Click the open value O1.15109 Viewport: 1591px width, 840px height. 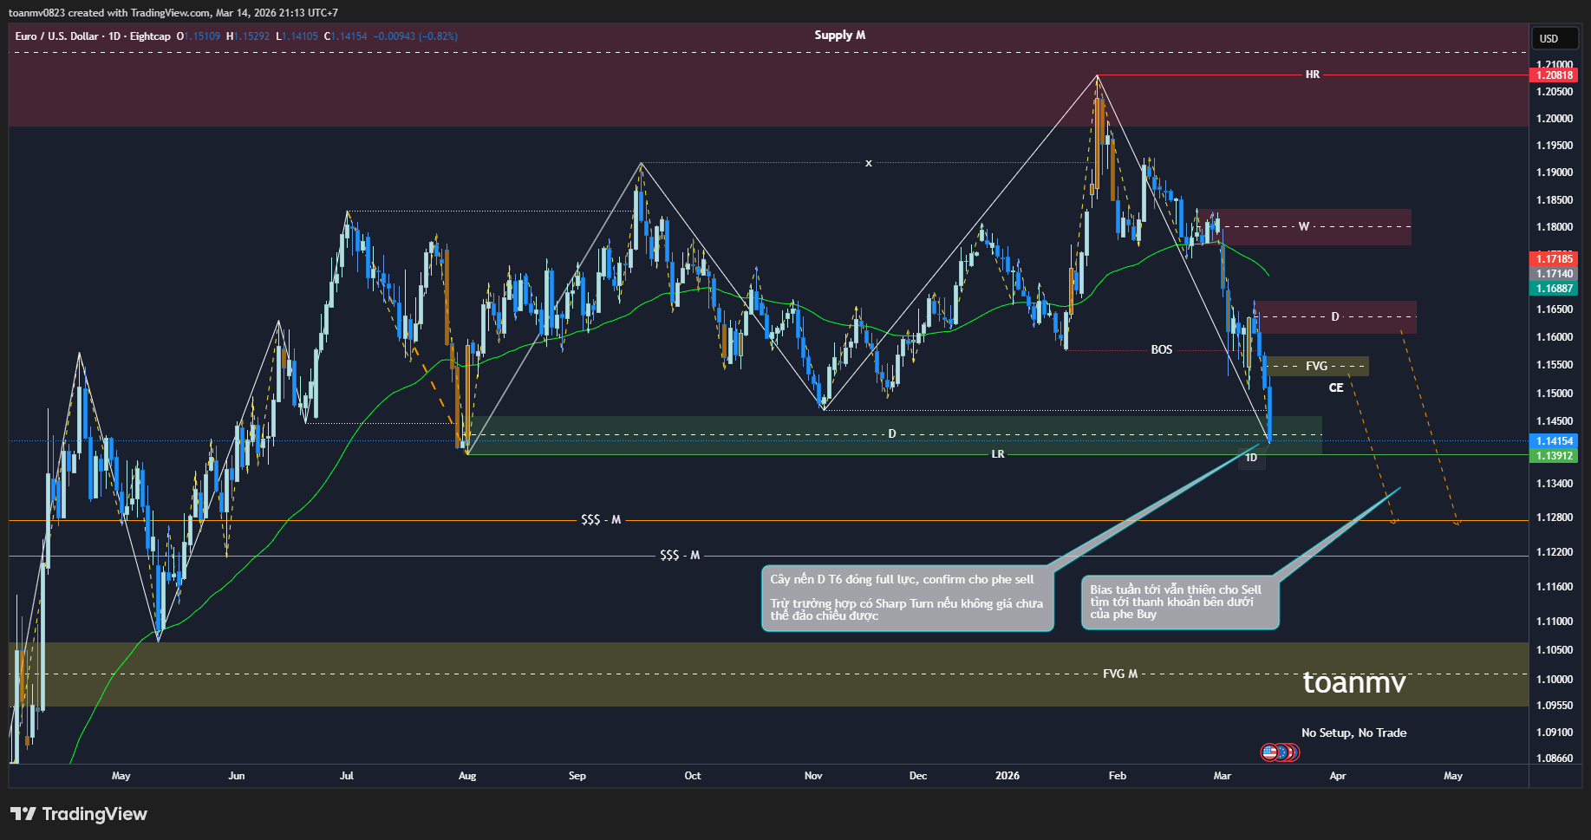click(199, 36)
